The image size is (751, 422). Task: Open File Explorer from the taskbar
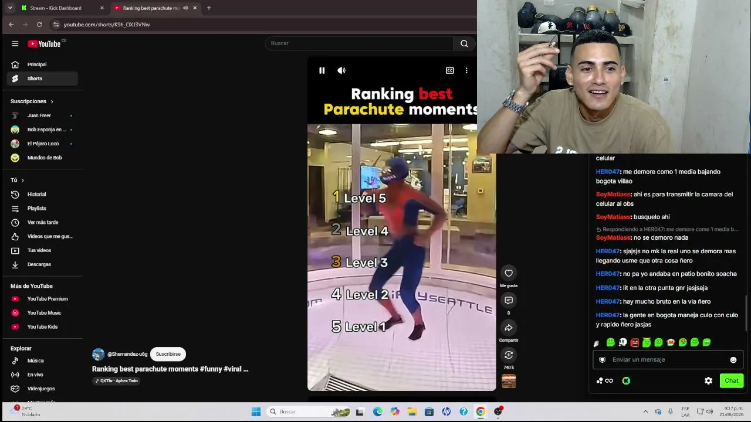(412, 411)
